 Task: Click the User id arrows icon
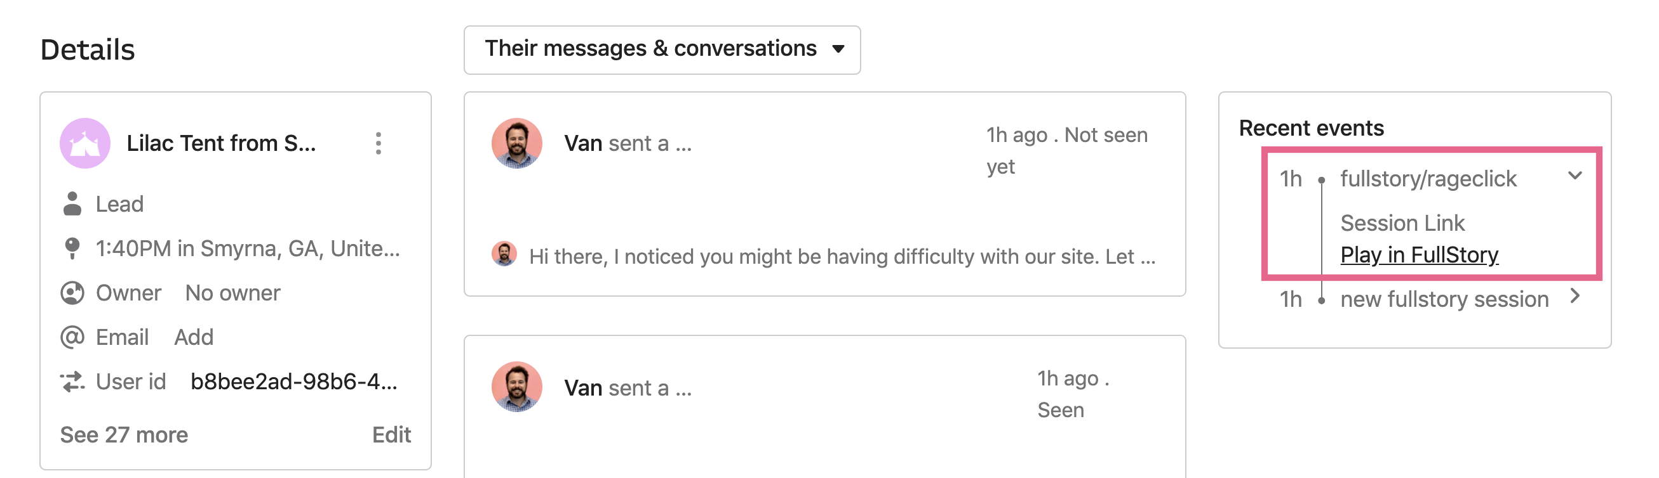click(72, 382)
